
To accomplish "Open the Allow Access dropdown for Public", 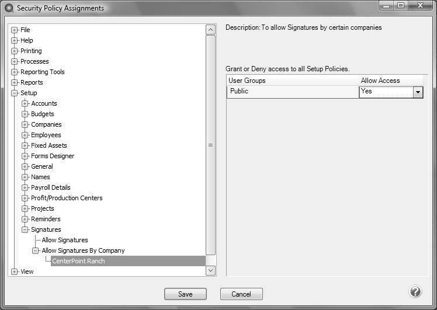I will [418, 92].
